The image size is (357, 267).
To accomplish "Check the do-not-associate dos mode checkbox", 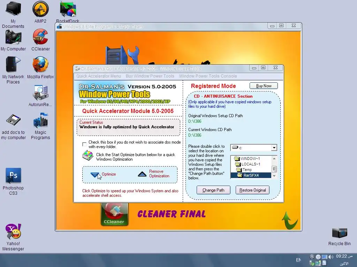I will (84, 144).
